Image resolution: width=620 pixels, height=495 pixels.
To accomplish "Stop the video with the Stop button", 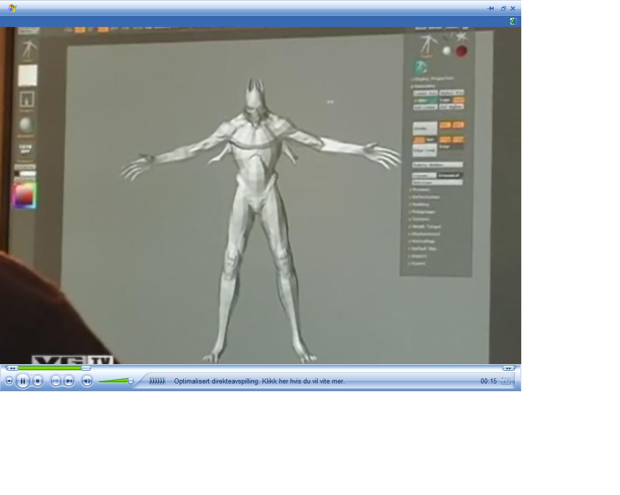I will pyautogui.click(x=38, y=381).
